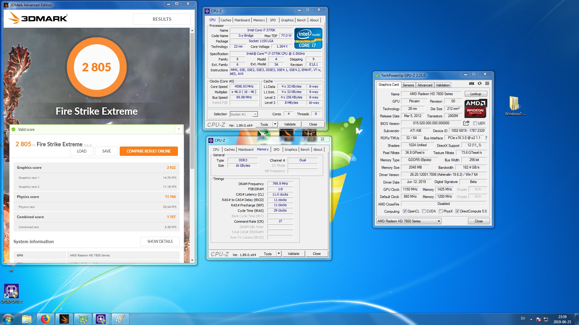Open the Windows7 folder on desktop
This screenshot has height=325, width=579.
pyautogui.click(x=515, y=106)
